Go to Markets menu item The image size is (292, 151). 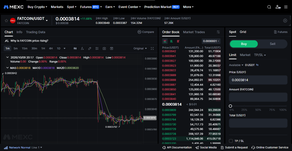[57, 7]
